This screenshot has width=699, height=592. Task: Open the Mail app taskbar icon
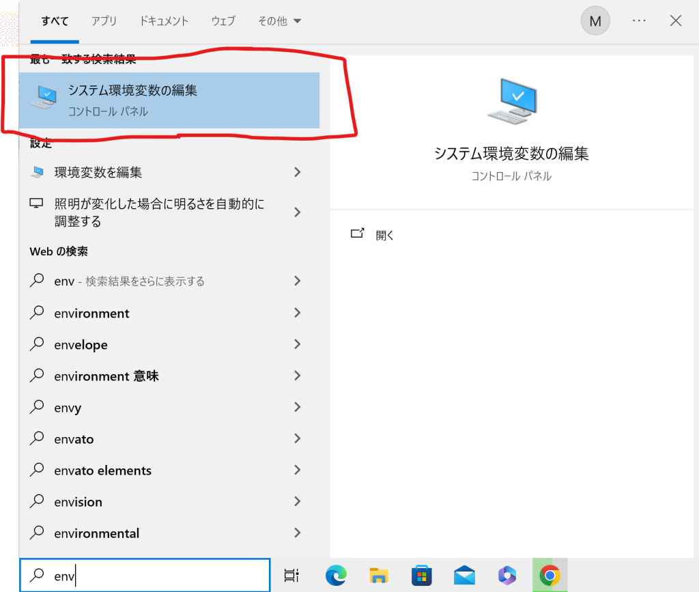click(x=464, y=576)
